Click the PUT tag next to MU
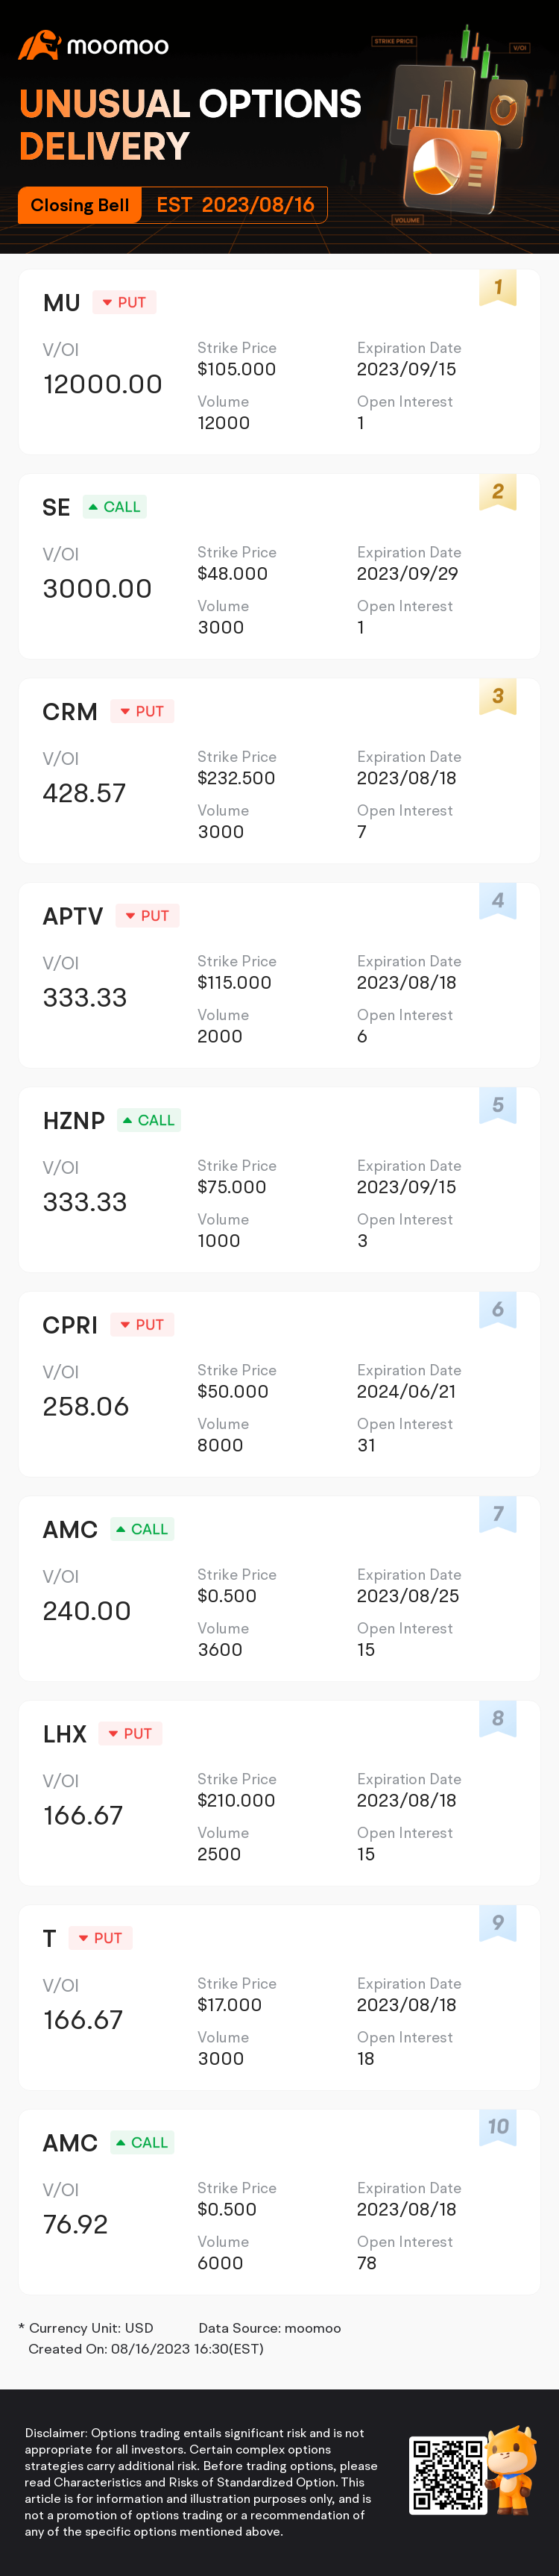 point(124,302)
